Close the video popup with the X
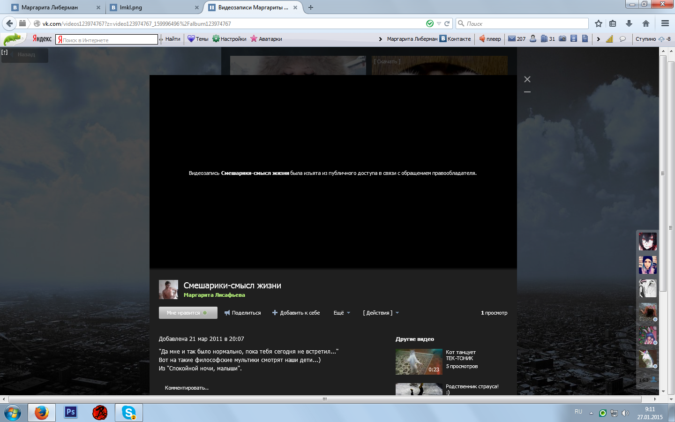The image size is (675, 422). pos(527,79)
